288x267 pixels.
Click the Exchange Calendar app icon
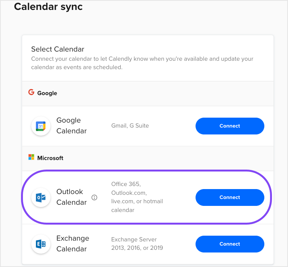41,244
